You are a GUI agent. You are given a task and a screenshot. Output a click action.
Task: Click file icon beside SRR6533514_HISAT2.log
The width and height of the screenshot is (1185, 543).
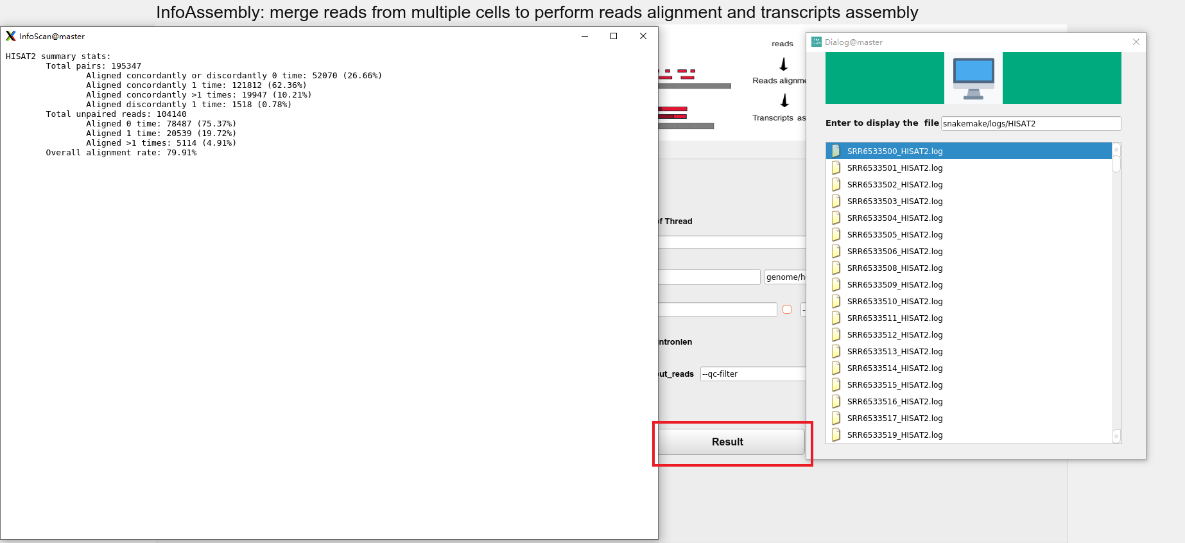coord(836,368)
